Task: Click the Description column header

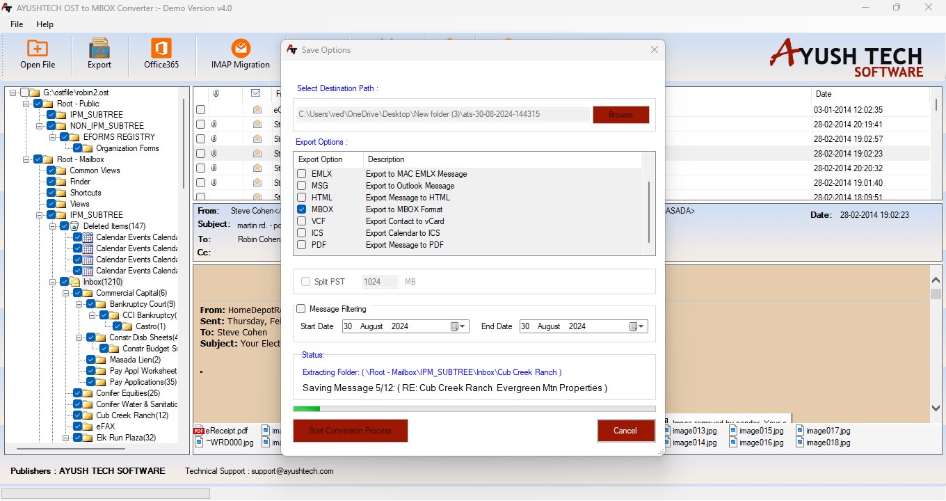Action: point(502,159)
